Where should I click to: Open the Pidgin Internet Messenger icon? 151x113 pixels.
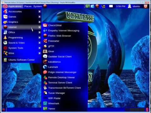pyautogui.click(x=45, y=72)
